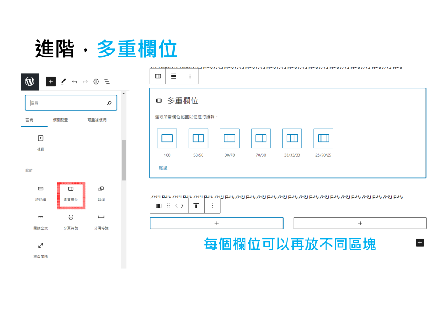Open options menu on lower block toolbar
This screenshot has height=317, width=448.
pos(212,206)
